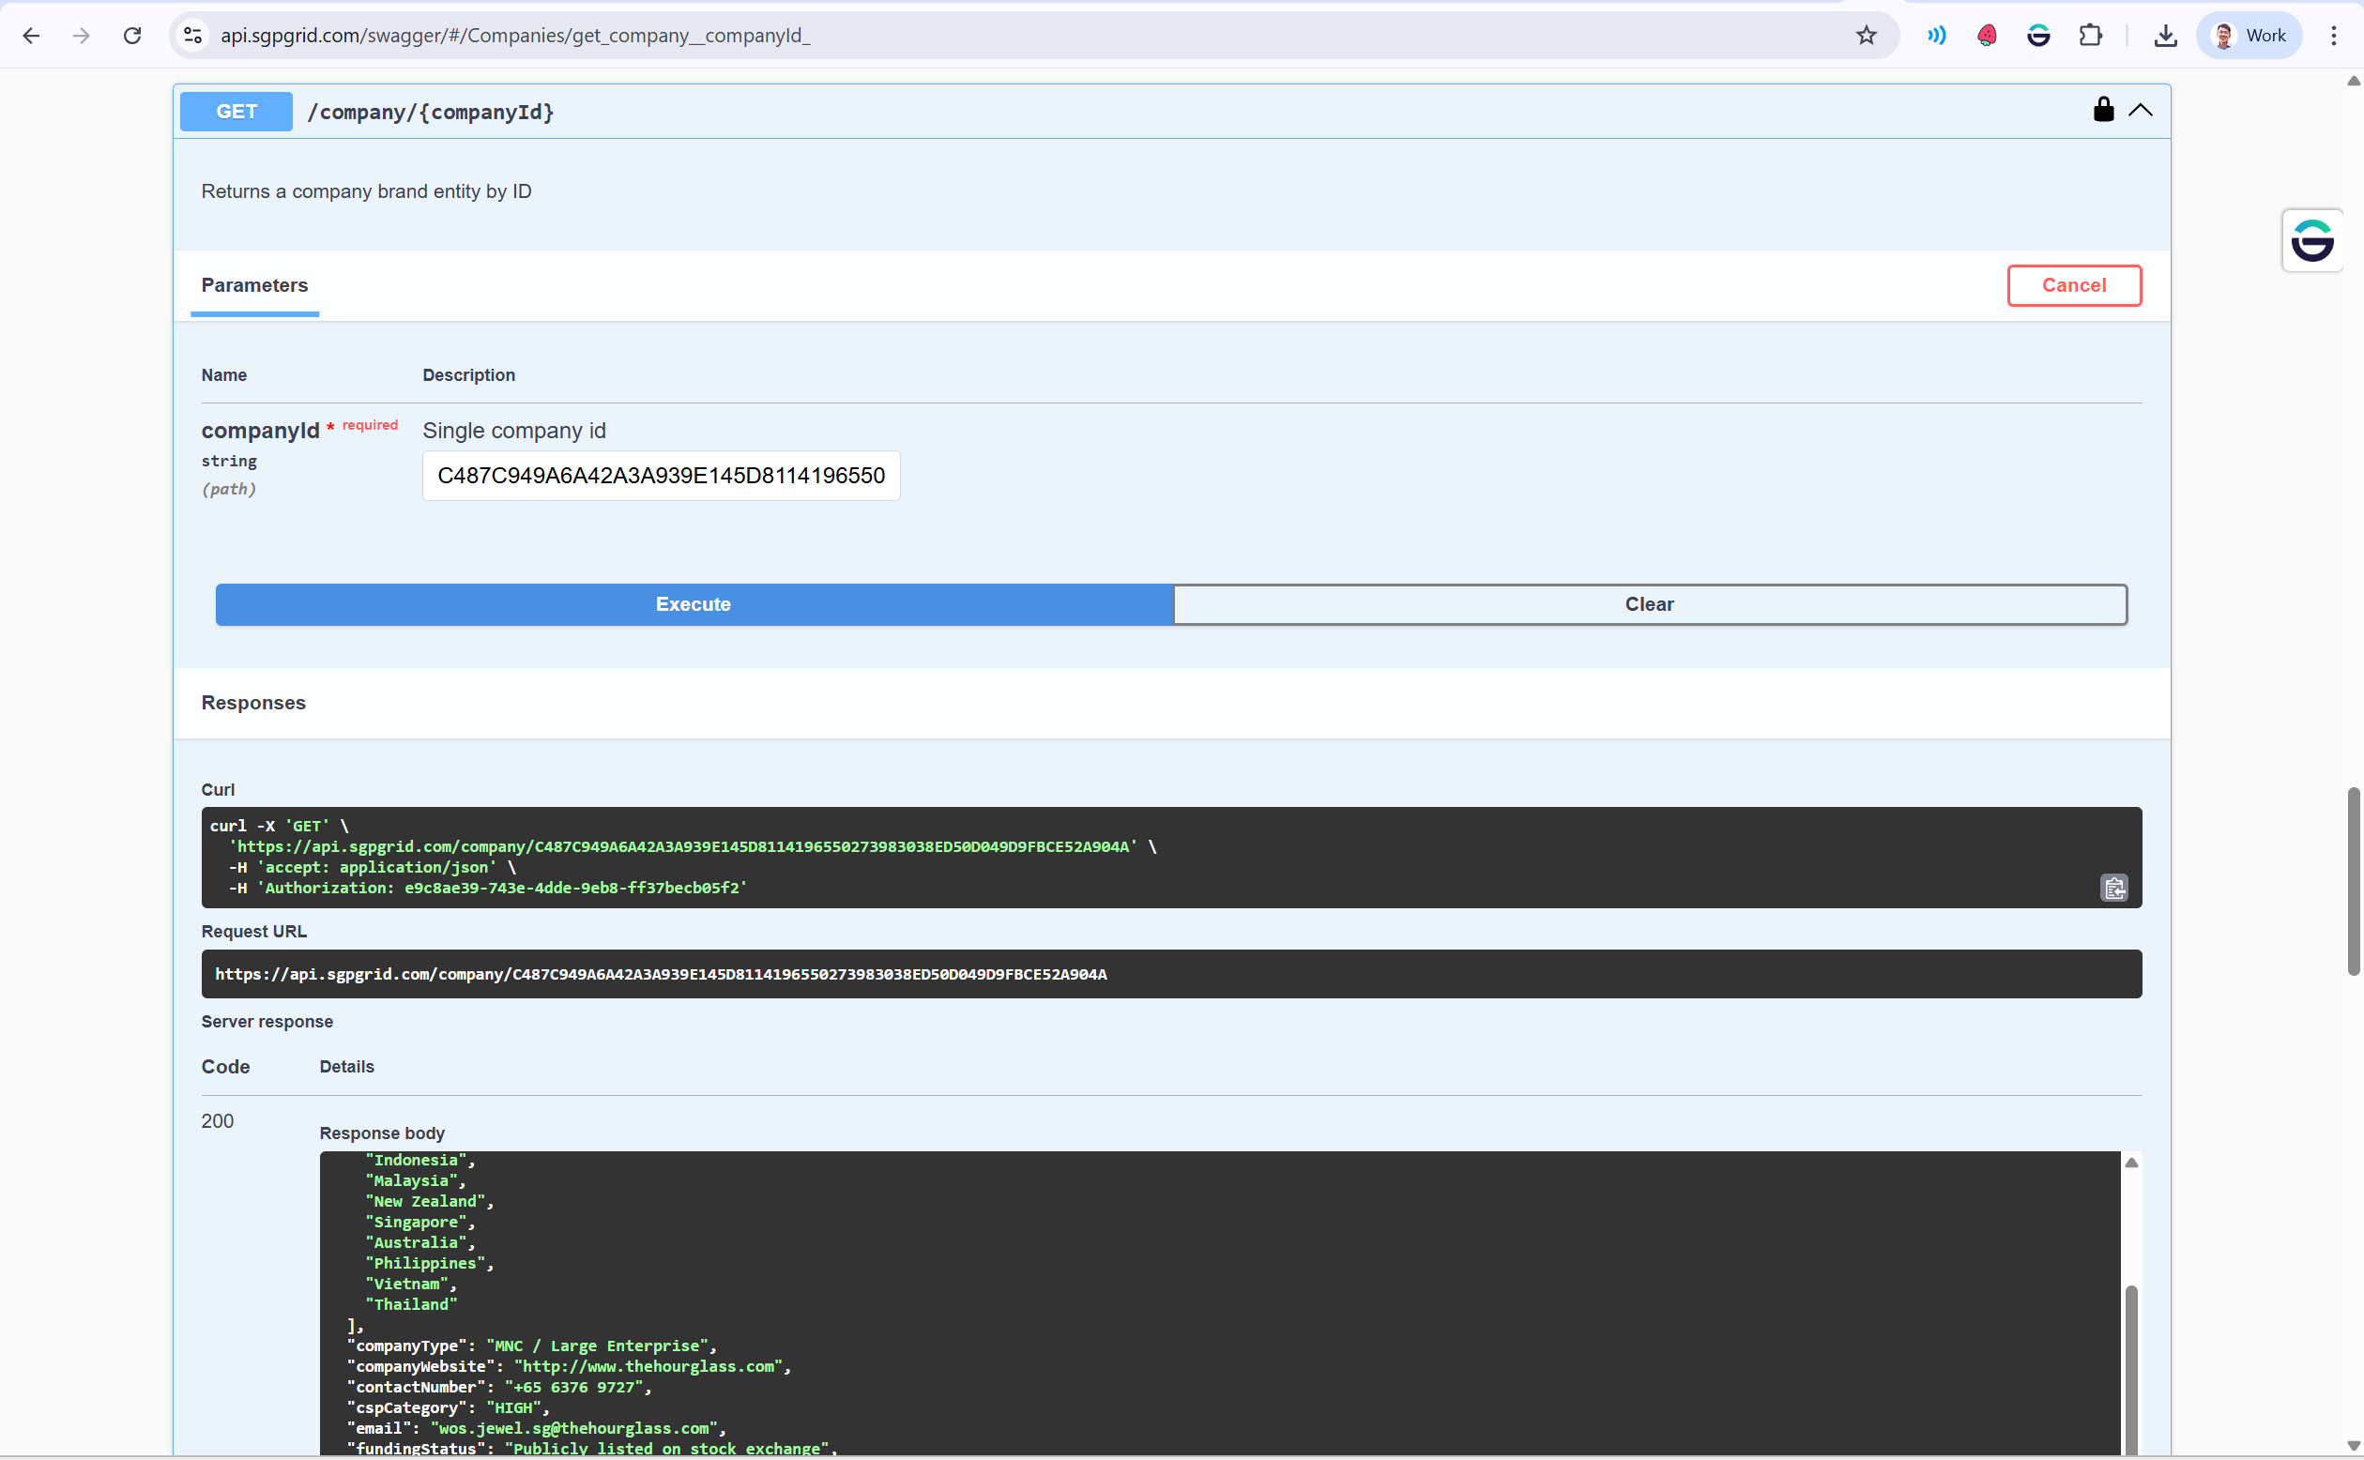Click the response body scrollbar
Viewport: 2364px width, 1460px height.
(2131, 1371)
